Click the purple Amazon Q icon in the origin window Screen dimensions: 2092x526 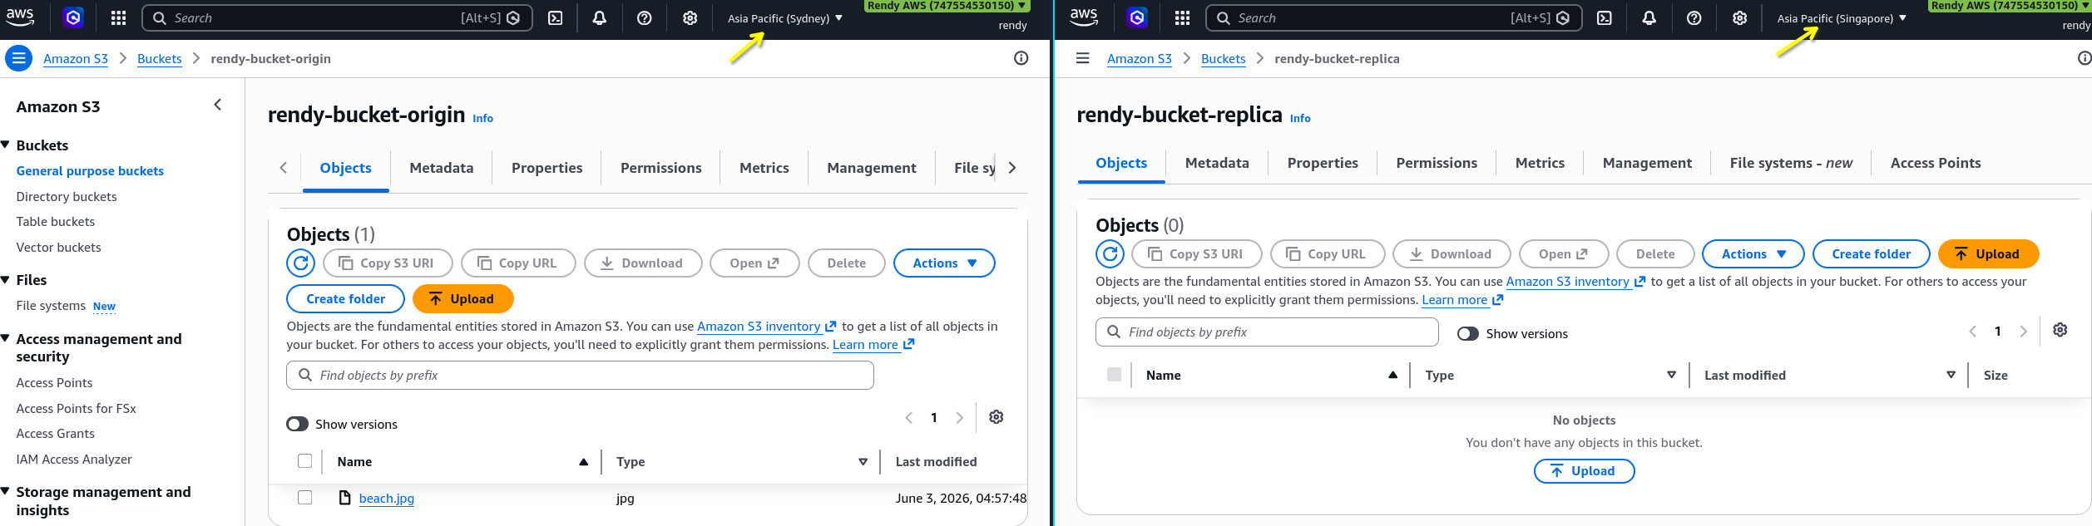click(x=73, y=17)
